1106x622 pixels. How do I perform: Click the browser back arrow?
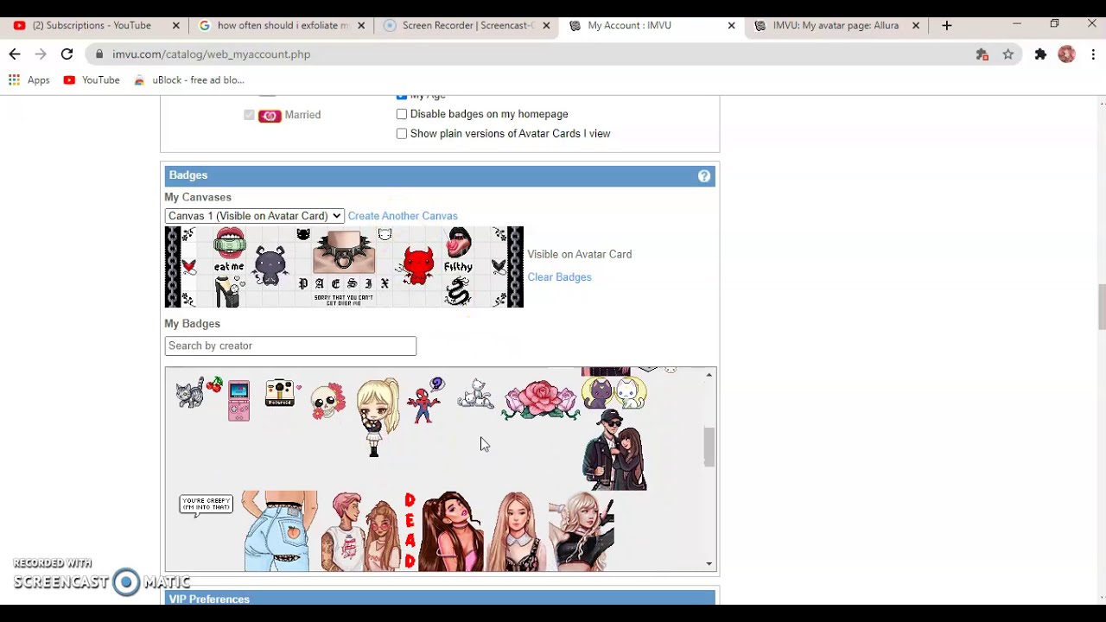[x=15, y=54]
